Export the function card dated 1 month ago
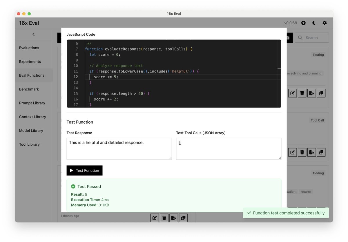The image size is (348, 242). click(174, 218)
